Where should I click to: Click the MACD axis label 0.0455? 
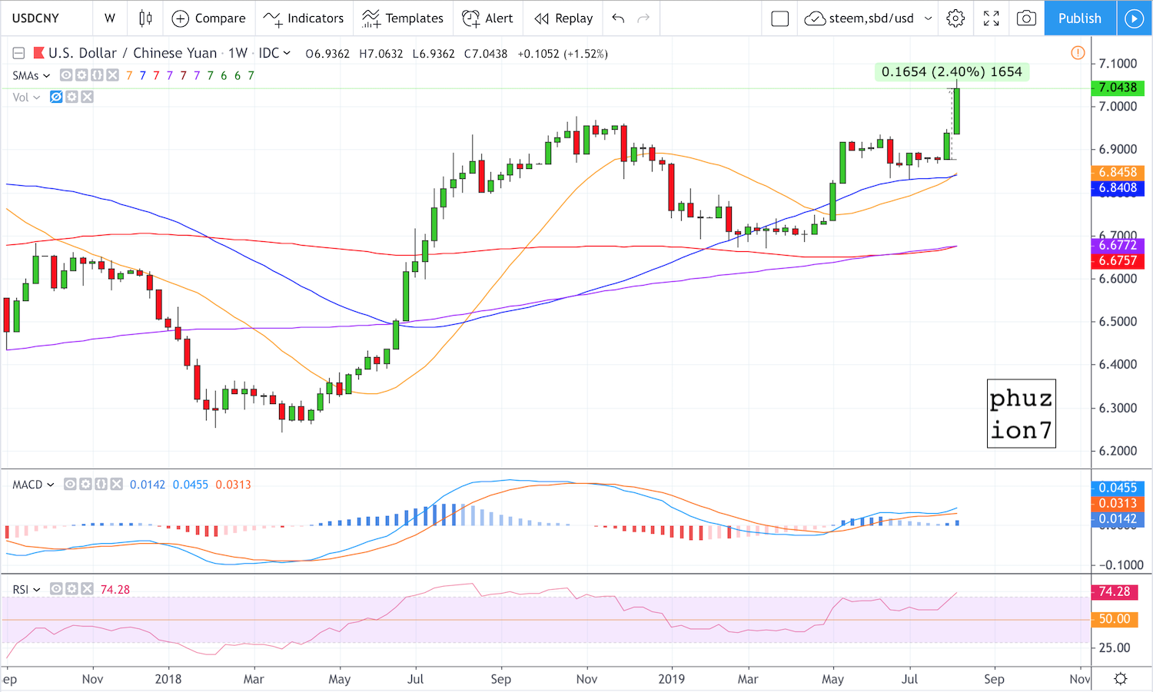pyautogui.click(x=1118, y=488)
